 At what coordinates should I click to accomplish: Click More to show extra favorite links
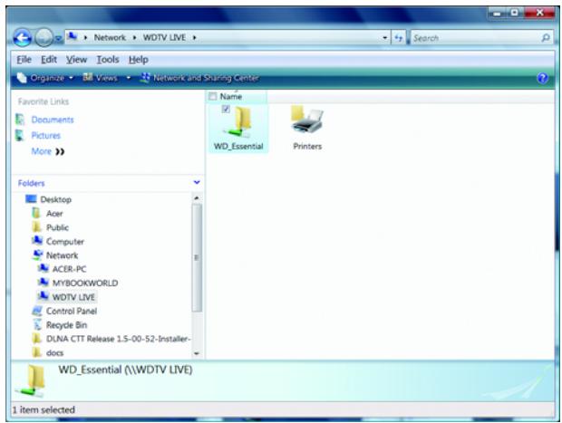point(48,151)
